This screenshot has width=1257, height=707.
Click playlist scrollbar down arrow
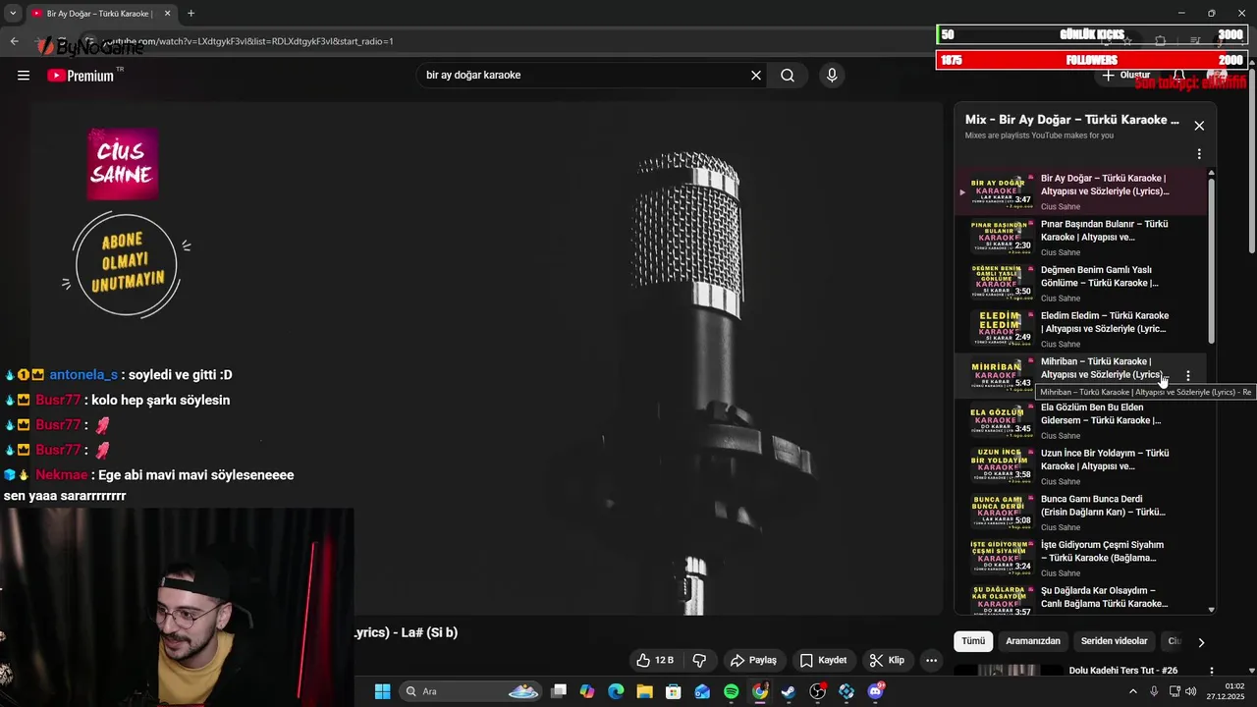[x=1211, y=610]
